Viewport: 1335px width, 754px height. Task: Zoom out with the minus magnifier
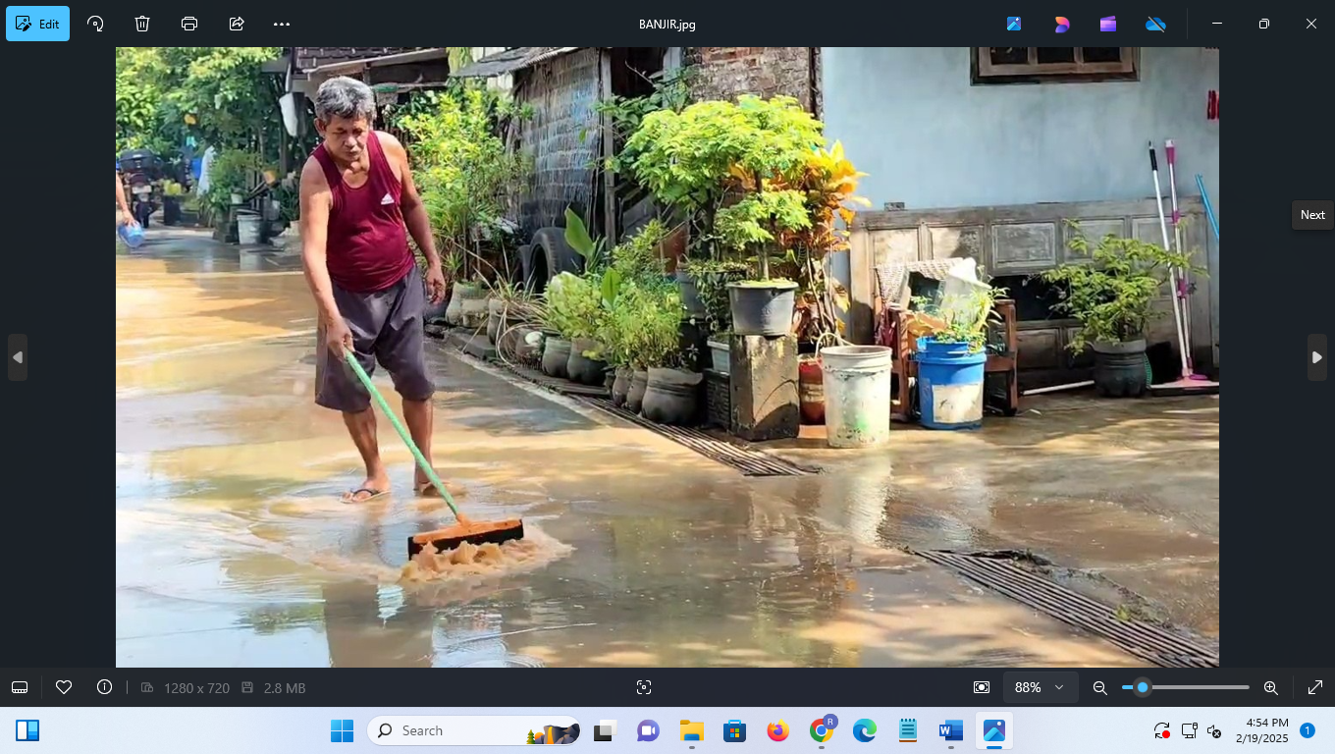[x=1100, y=688]
